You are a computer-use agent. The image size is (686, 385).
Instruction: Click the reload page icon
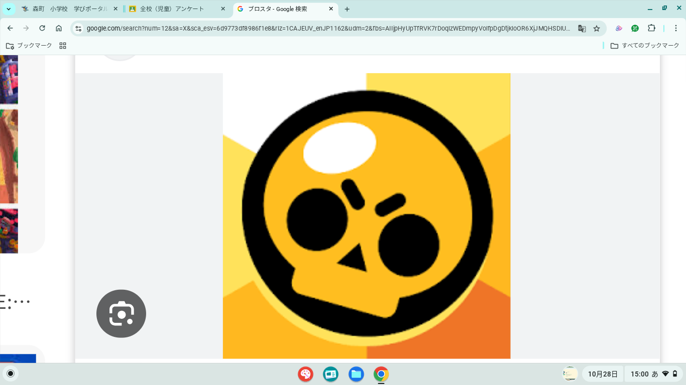(42, 29)
